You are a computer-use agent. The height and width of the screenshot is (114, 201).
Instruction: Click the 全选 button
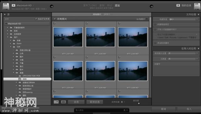[76, 102]
